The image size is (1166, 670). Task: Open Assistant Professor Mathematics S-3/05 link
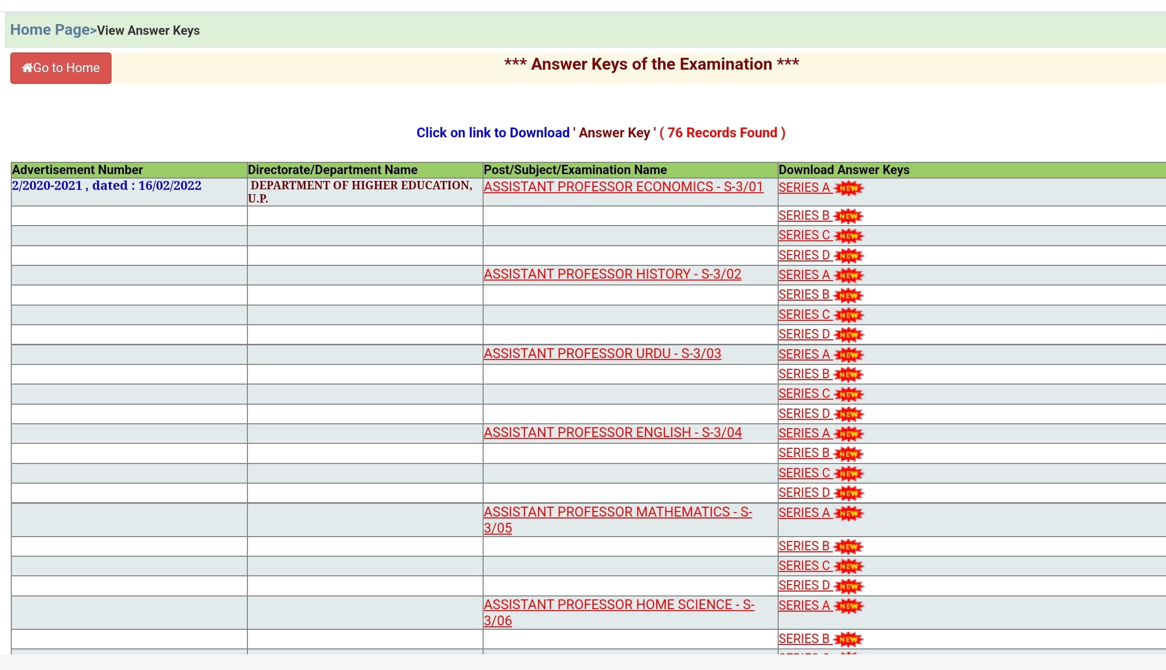click(x=617, y=513)
